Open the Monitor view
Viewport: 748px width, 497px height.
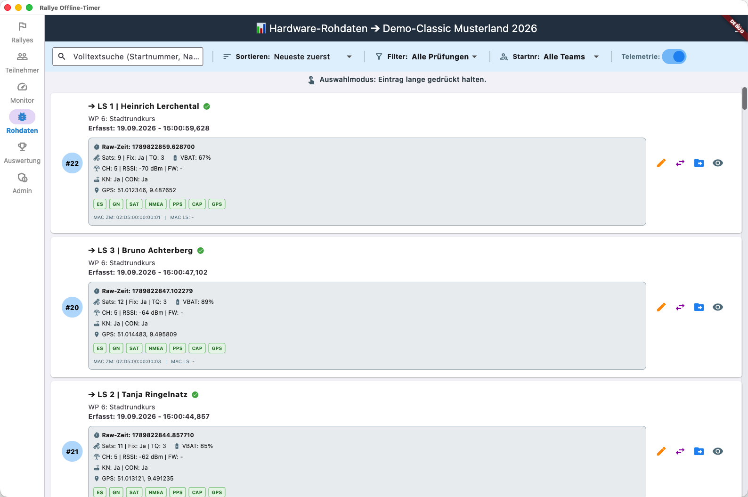22,93
